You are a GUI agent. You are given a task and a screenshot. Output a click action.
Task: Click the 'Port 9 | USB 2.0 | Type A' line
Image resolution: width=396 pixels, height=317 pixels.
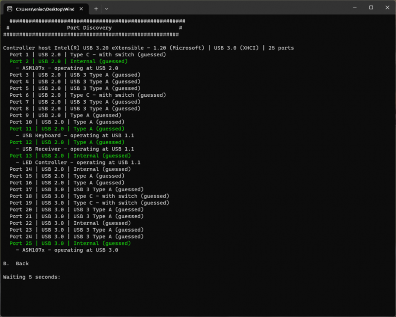[x=65, y=116]
